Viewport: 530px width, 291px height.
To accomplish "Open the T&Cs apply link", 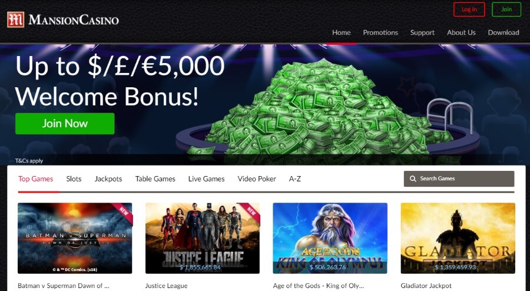I will click(29, 161).
